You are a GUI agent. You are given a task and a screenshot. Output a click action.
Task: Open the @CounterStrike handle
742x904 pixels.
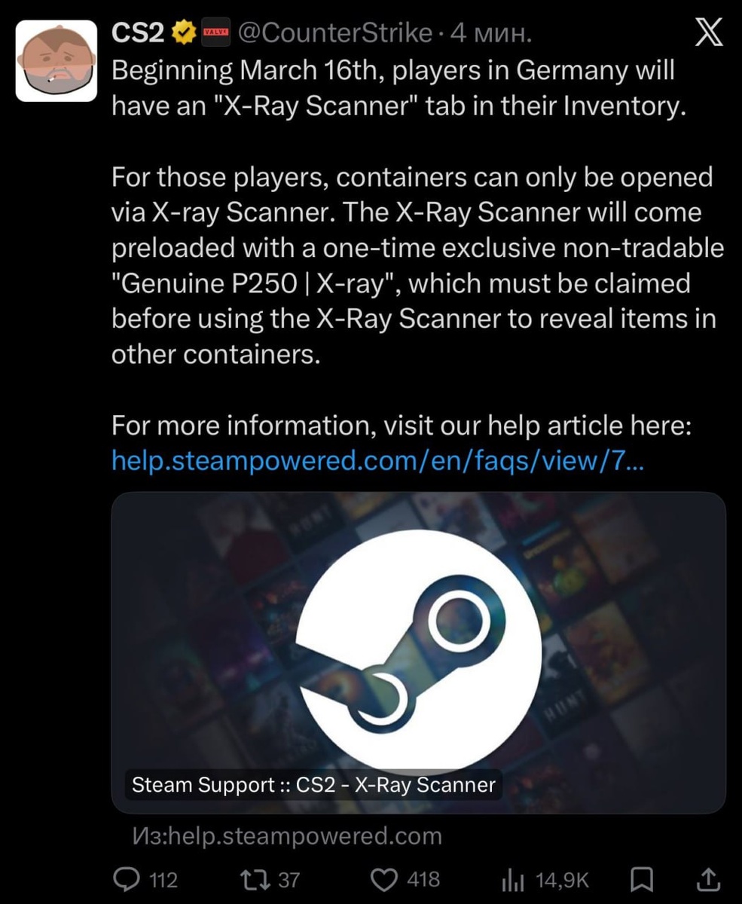coord(335,33)
